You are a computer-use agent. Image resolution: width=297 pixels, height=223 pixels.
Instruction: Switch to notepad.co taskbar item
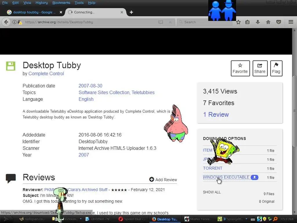pyautogui.click(x=32, y=219)
